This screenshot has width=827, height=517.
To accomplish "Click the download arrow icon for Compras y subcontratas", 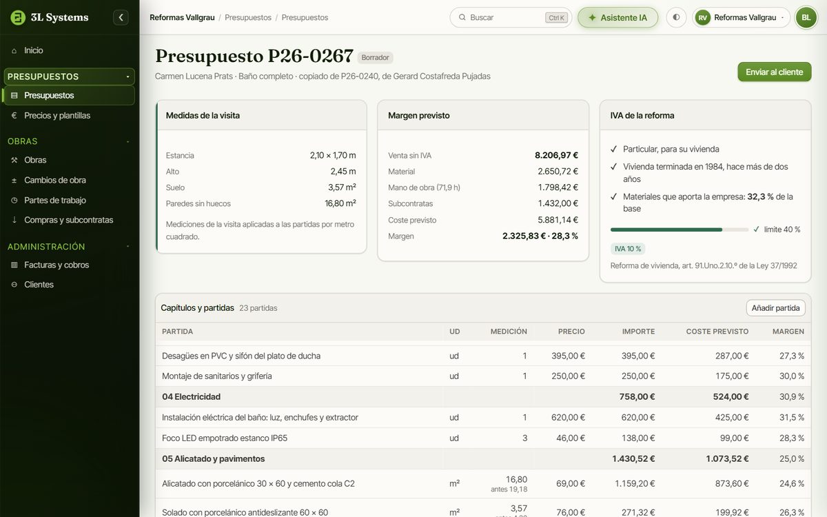I will [14, 220].
